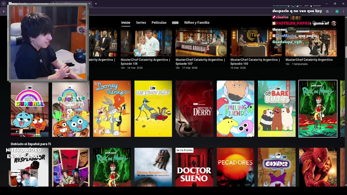Select the Bienvenidos a Derry poster
Image resolution: width=347 pixels, height=195 pixels.
194,109
